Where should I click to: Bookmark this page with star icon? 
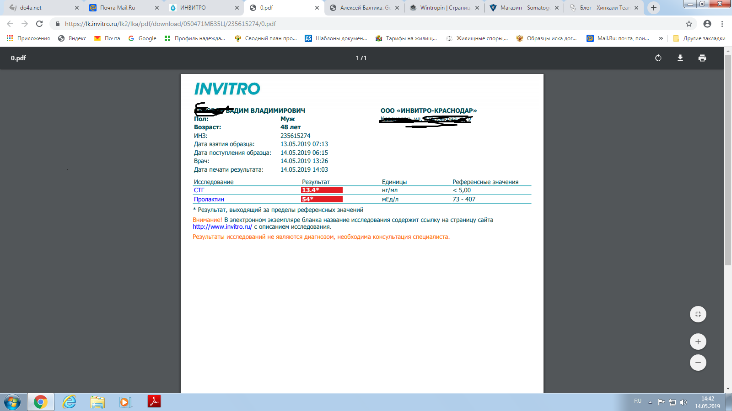pos(689,24)
